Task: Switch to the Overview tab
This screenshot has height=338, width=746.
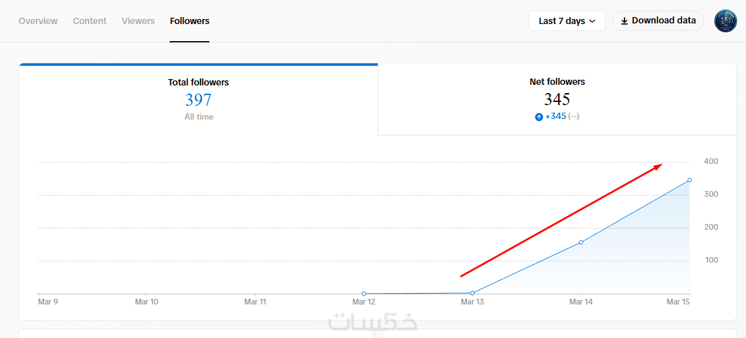Action: point(38,21)
